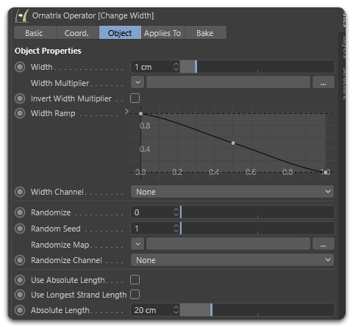Open the Bake tab

tap(205, 33)
